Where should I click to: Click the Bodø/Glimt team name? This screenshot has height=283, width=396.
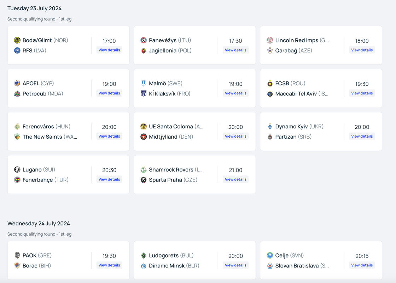point(37,40)
